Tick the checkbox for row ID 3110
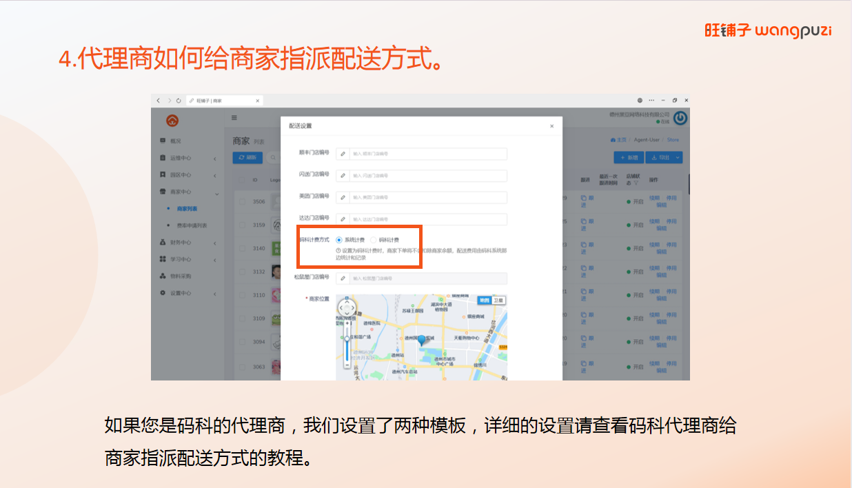The height and width of the screenshot is (488, 852). pyautogui.click(x=242, y=295)
